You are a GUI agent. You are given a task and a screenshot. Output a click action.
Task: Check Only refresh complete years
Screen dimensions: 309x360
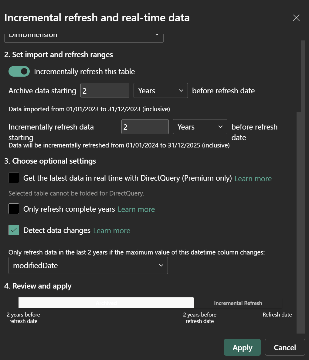click(x=14, y=209)
